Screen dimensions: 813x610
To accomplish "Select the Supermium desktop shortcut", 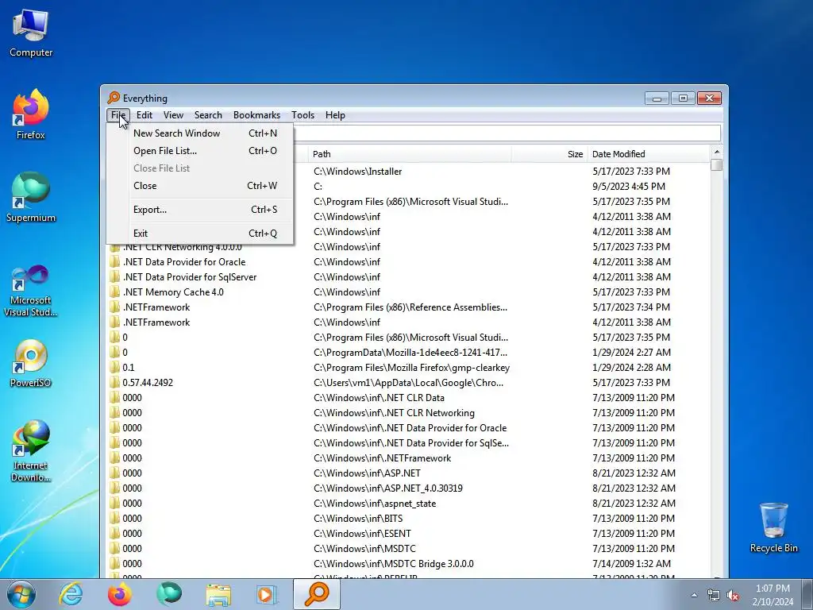I will pyautogui.click(x=31, y=198).
